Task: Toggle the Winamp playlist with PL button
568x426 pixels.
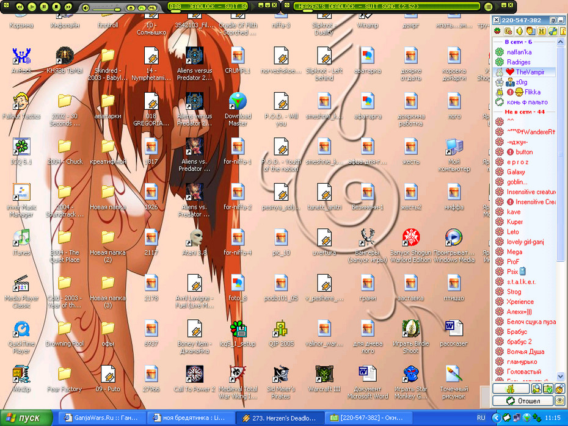Action: 142,7
